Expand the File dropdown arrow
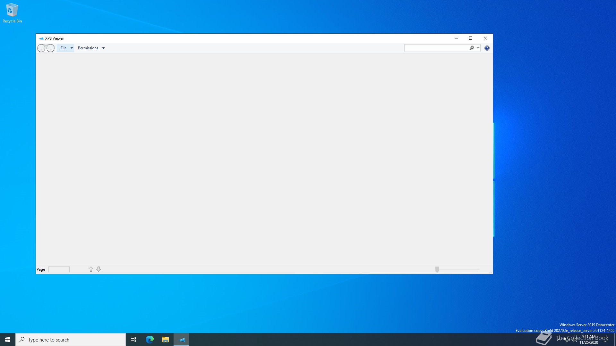This screenshot has width=616, height=346. point(72,48)
